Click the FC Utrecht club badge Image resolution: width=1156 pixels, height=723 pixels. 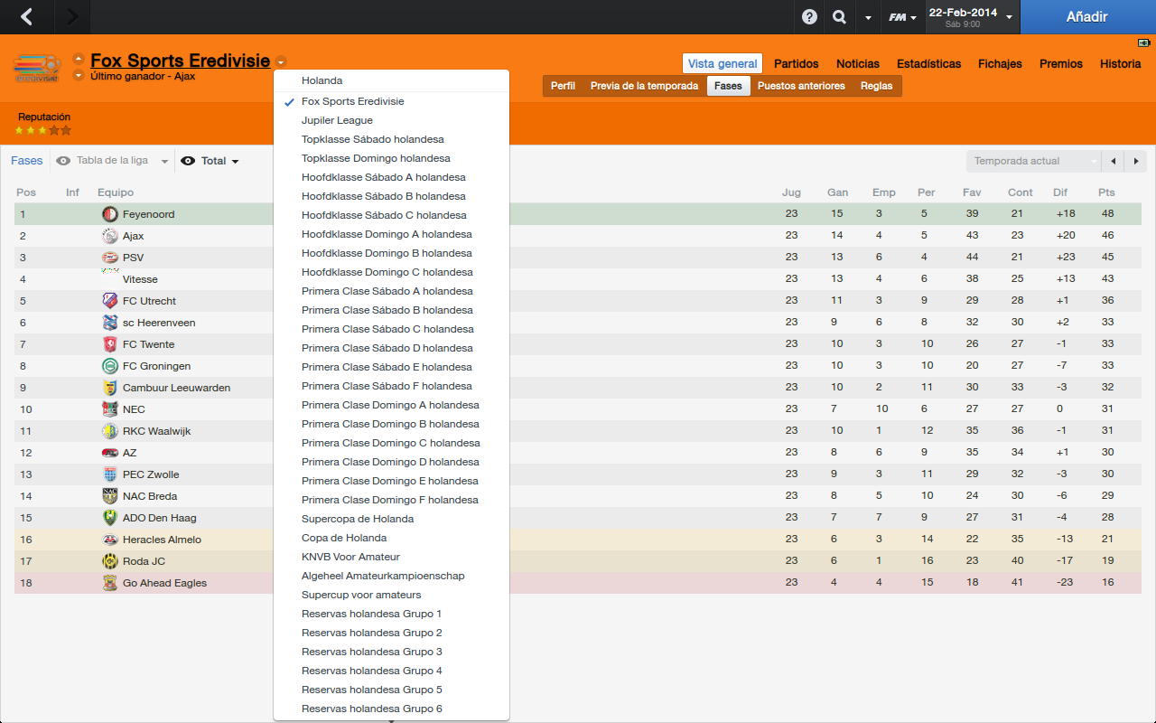110,301
